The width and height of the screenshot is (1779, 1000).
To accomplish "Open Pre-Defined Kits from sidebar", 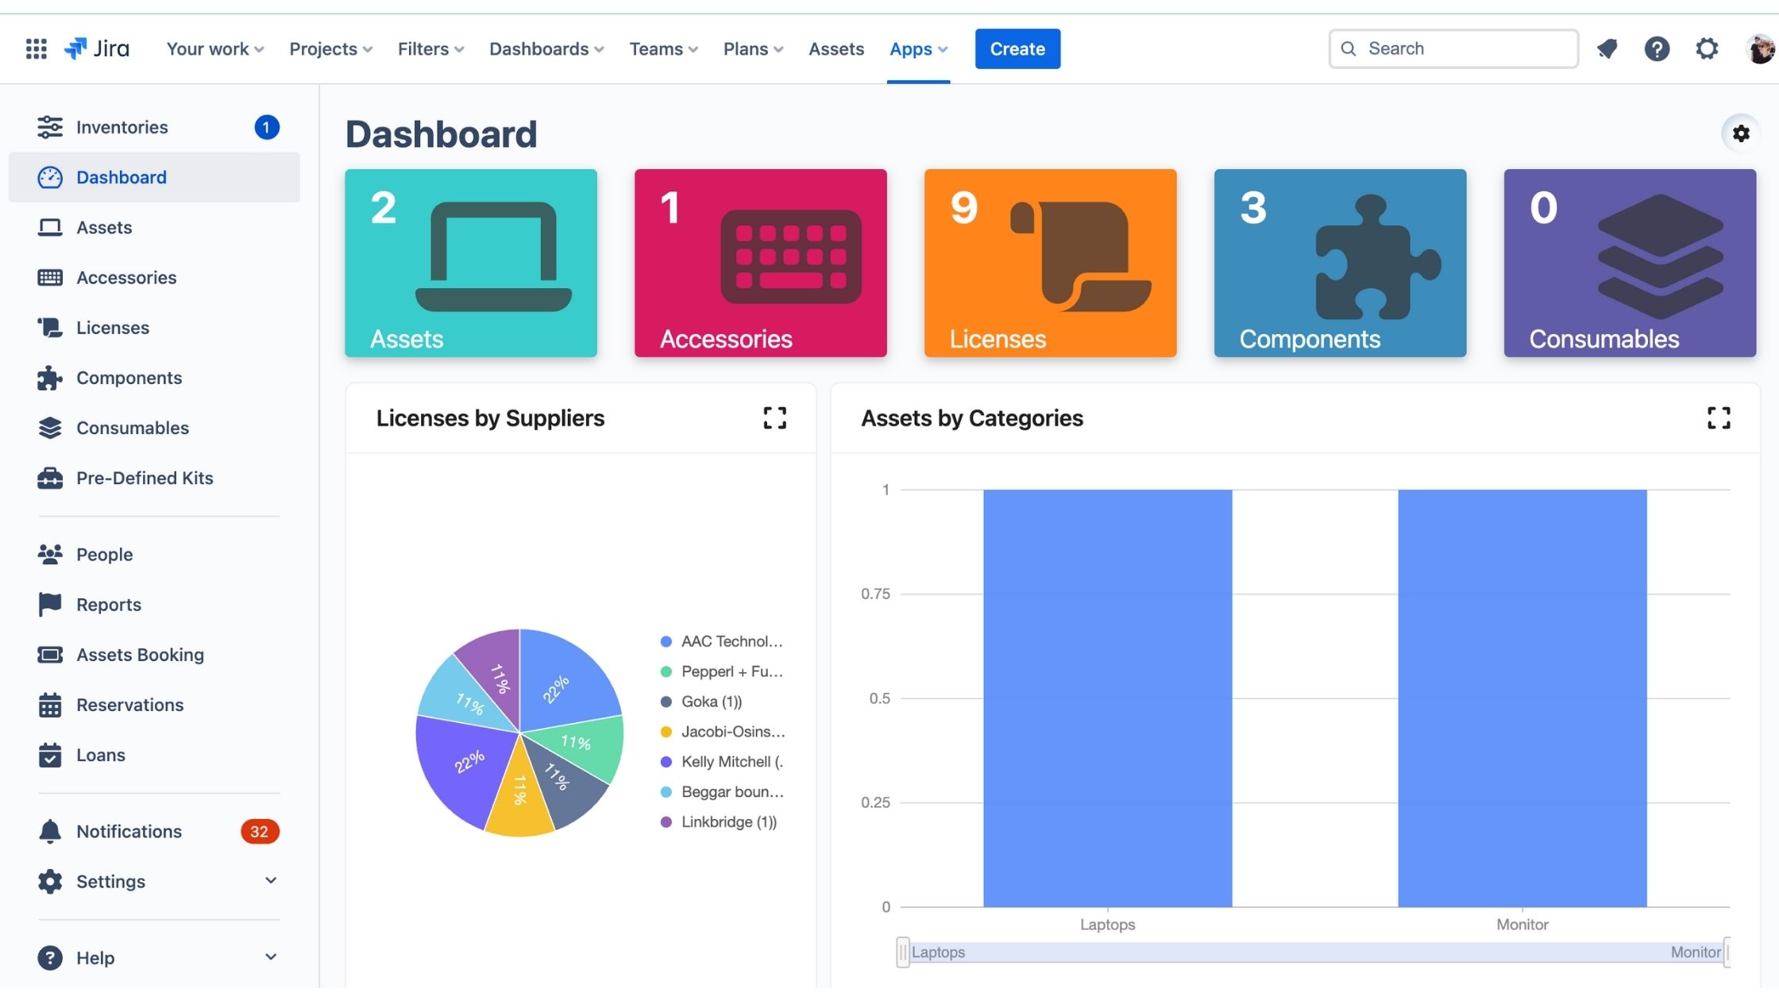I will coord(144,478).
